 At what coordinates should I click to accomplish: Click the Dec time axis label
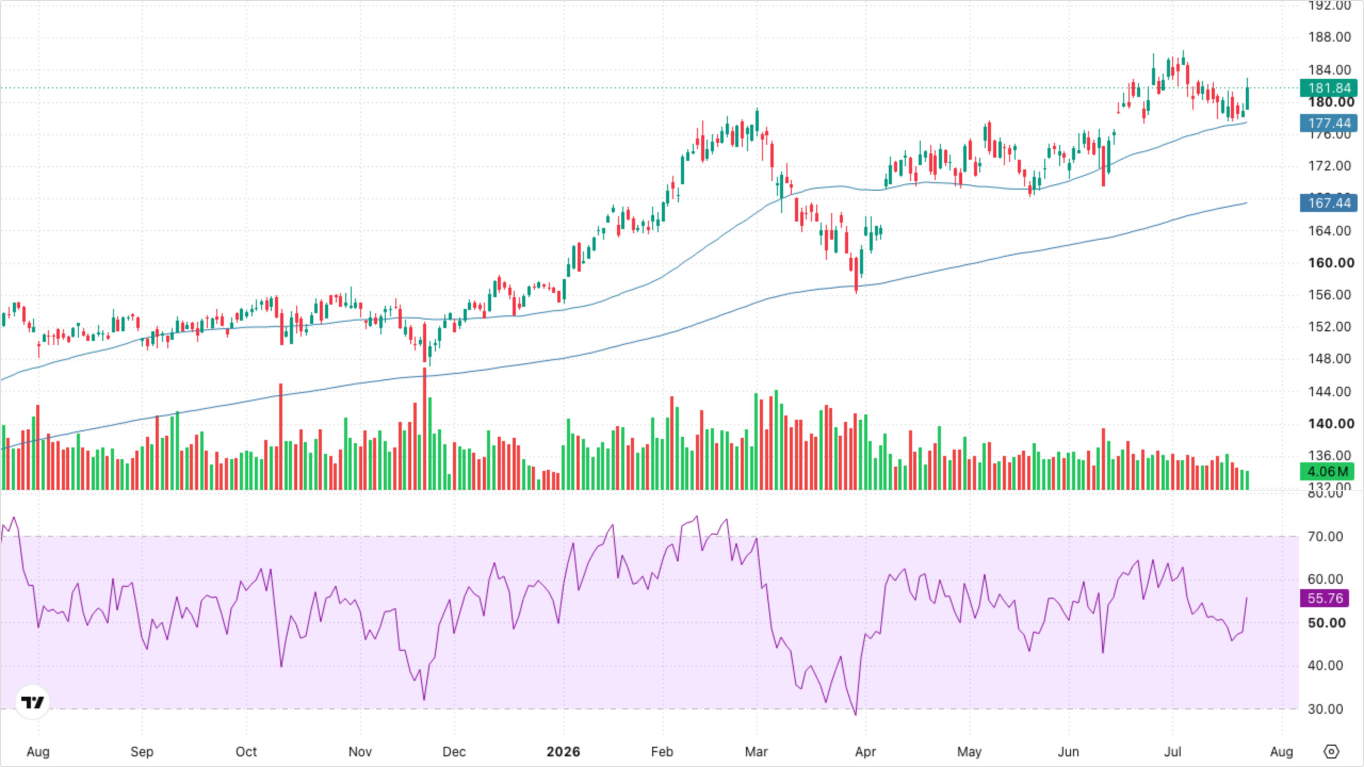coord(454,752)
